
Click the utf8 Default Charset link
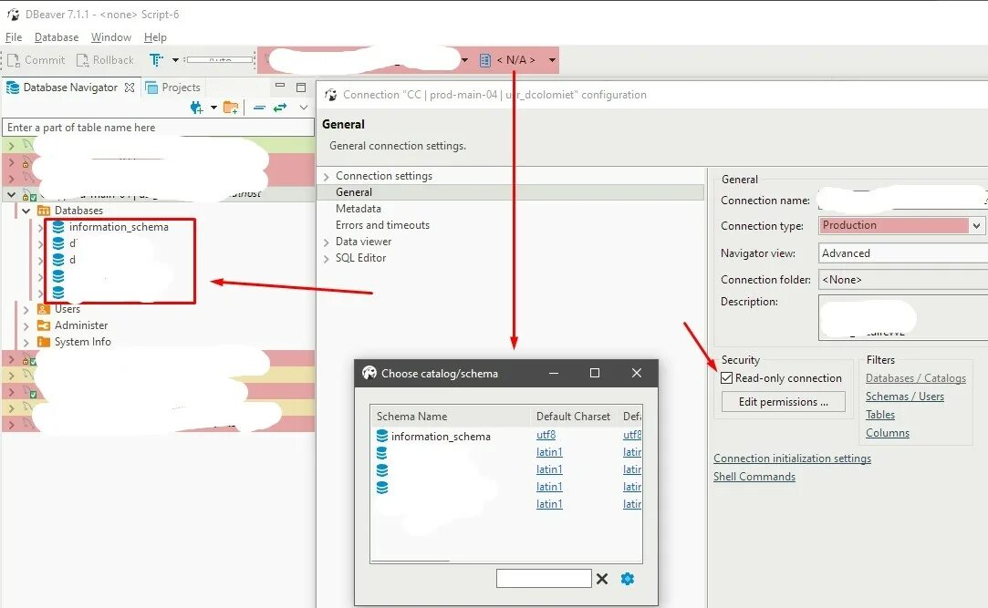546,434
